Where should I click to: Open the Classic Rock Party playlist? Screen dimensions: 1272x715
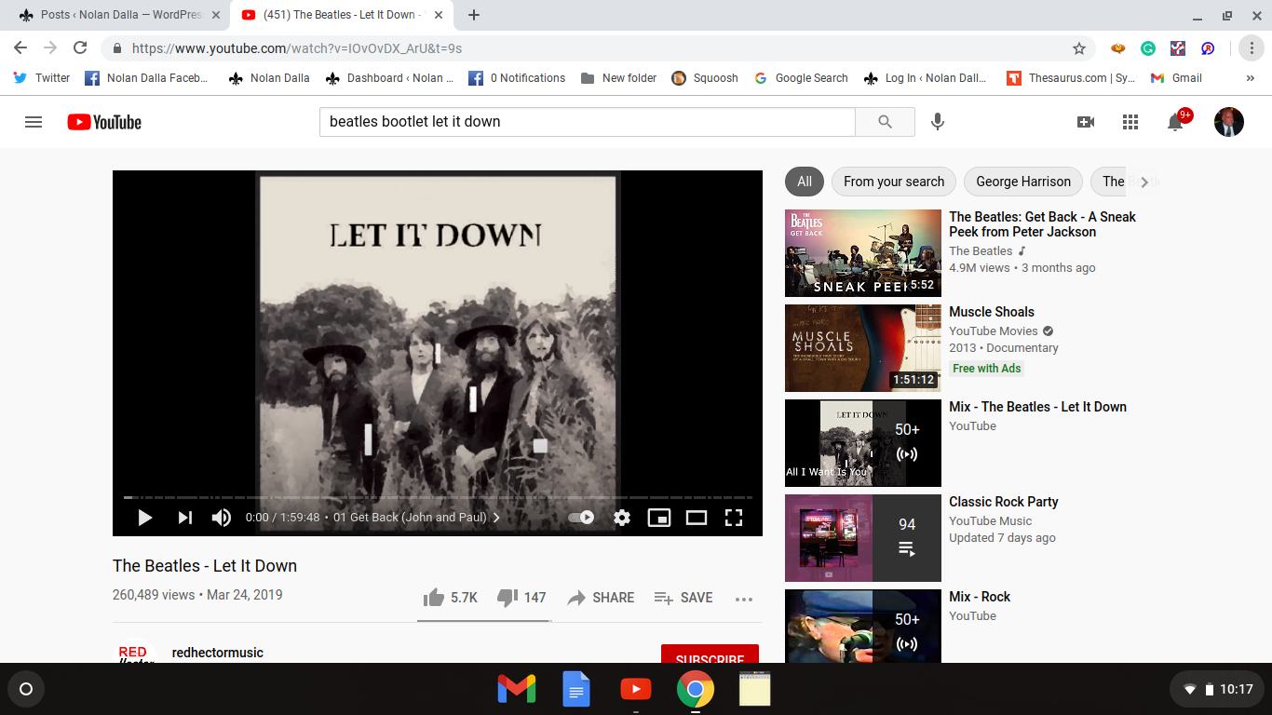click(1004, 502)
